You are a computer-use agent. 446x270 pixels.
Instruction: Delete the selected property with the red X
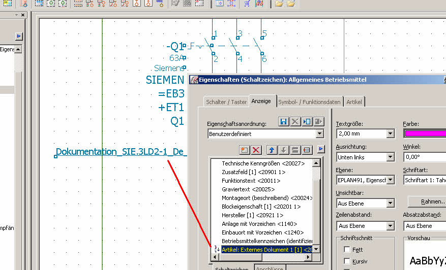(x=256, y=150)
